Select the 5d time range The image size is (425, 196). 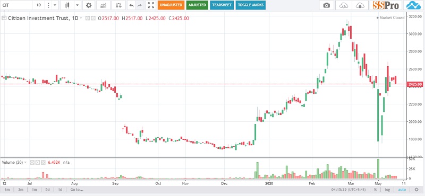click(47, 190)
